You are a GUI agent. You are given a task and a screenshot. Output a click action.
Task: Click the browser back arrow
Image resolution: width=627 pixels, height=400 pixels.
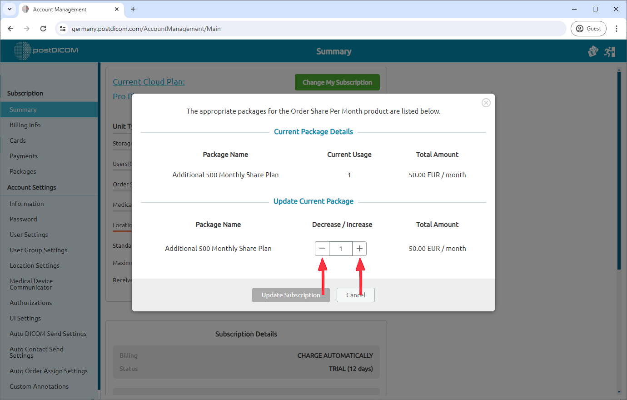point(10,28)
